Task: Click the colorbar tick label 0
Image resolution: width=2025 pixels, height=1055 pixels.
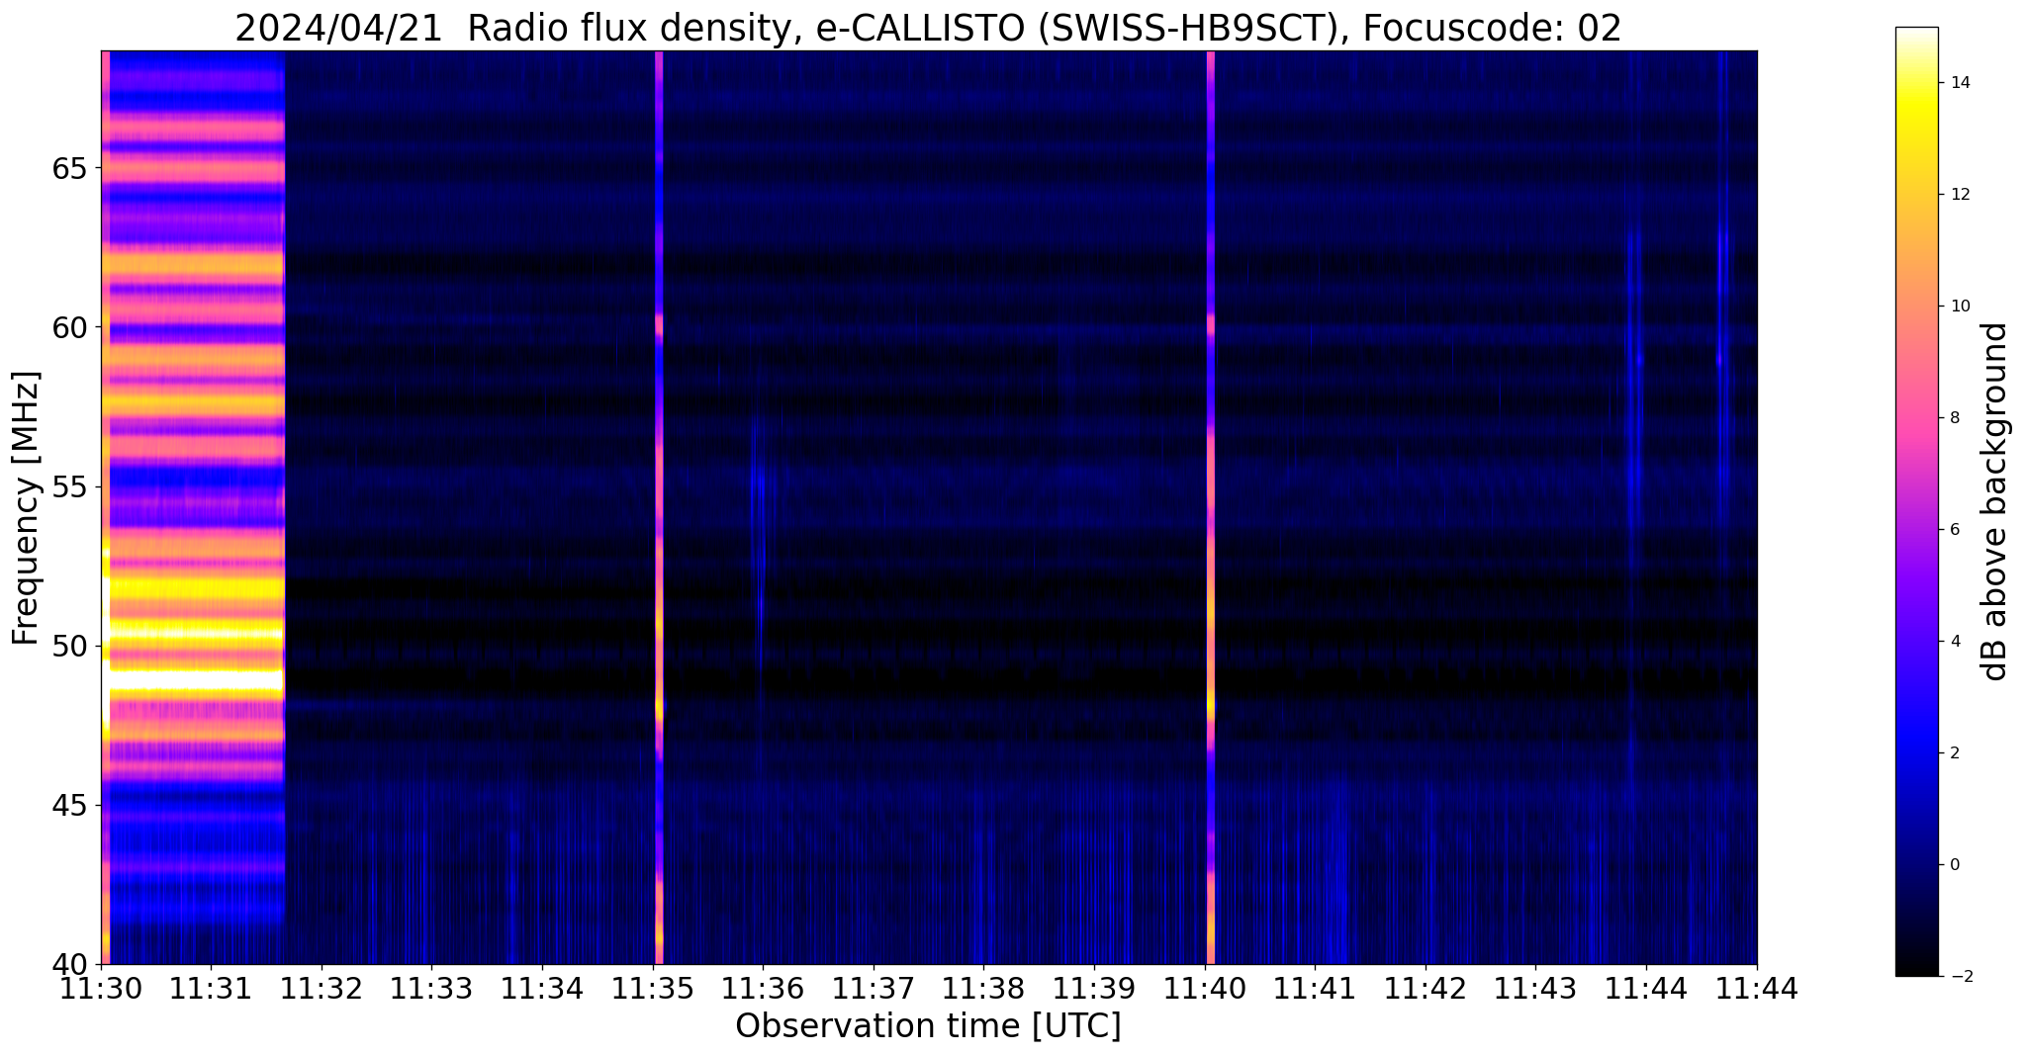Action: pos(1955,865)
